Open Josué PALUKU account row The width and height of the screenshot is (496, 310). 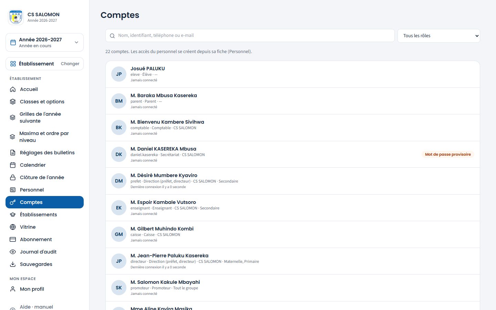(293, 74)
